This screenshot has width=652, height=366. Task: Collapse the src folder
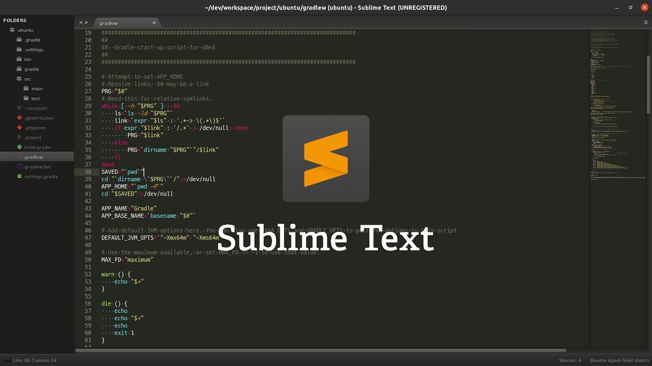click(19, 79)
